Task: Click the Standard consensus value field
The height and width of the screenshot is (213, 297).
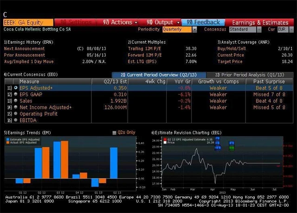Action: pos(243,29)
